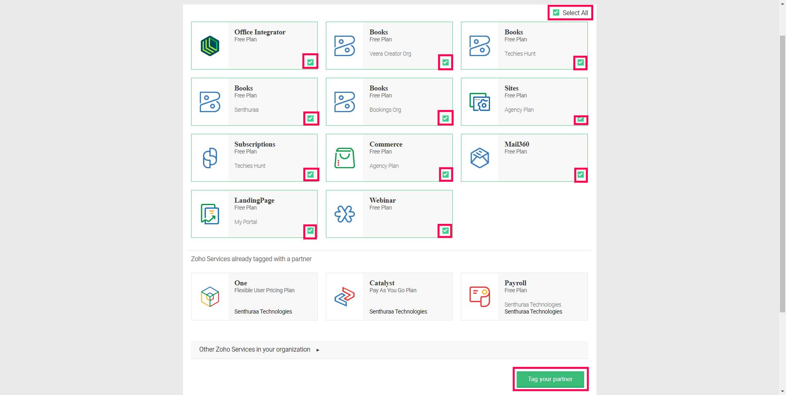Click the Books icon for Senthuraa
This screenshot has height=395, width=786.
[x=210, y=102]
